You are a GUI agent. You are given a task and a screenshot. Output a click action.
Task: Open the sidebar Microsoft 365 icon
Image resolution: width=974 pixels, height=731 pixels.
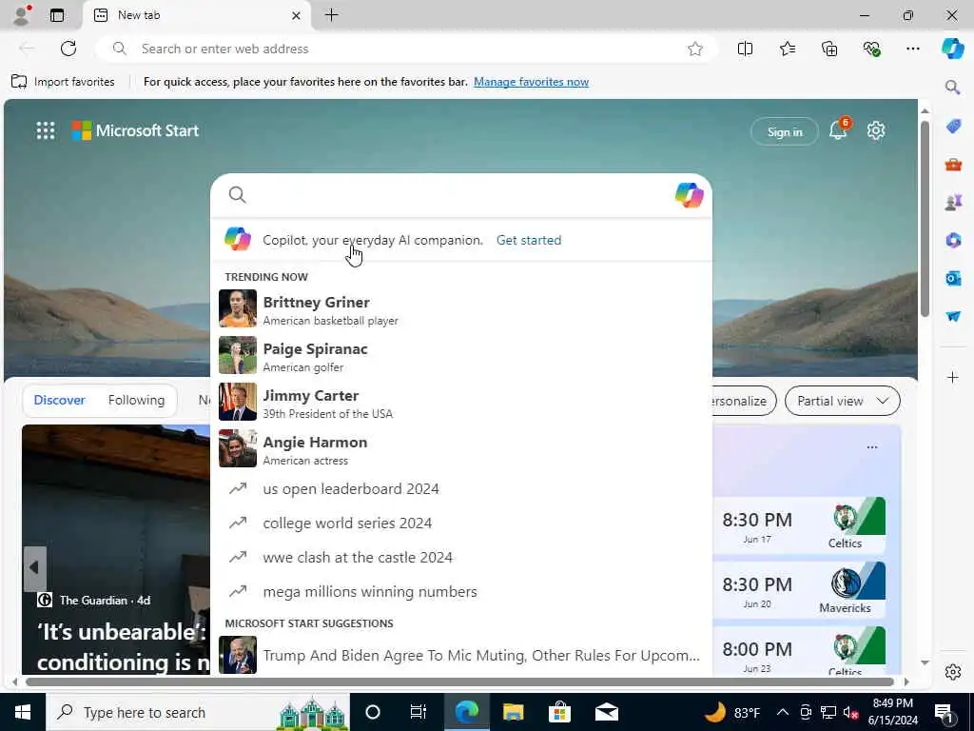[x=953, y=240]
